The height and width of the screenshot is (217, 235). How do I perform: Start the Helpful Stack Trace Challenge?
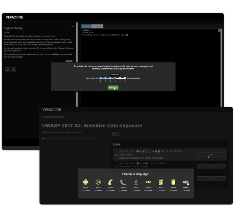tap(211, 166)
